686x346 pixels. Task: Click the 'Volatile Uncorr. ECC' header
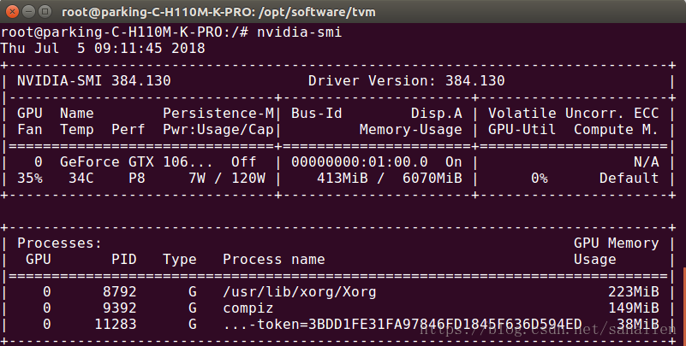click(x=574, y=114)
